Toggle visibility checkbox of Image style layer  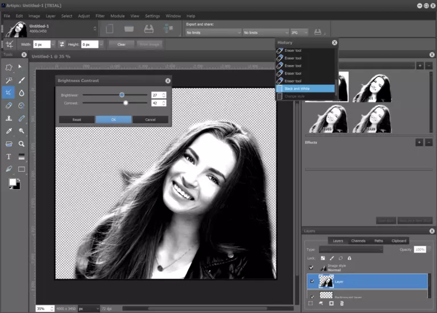311,267
